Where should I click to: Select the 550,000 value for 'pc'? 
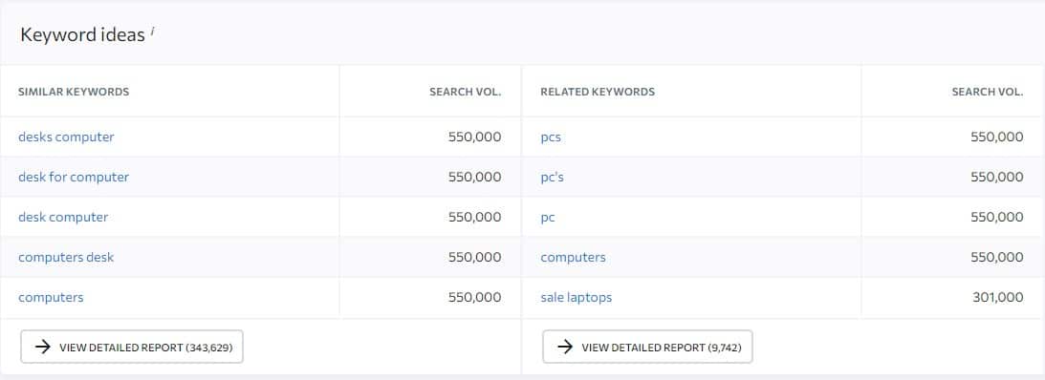[x=997, y=217]
